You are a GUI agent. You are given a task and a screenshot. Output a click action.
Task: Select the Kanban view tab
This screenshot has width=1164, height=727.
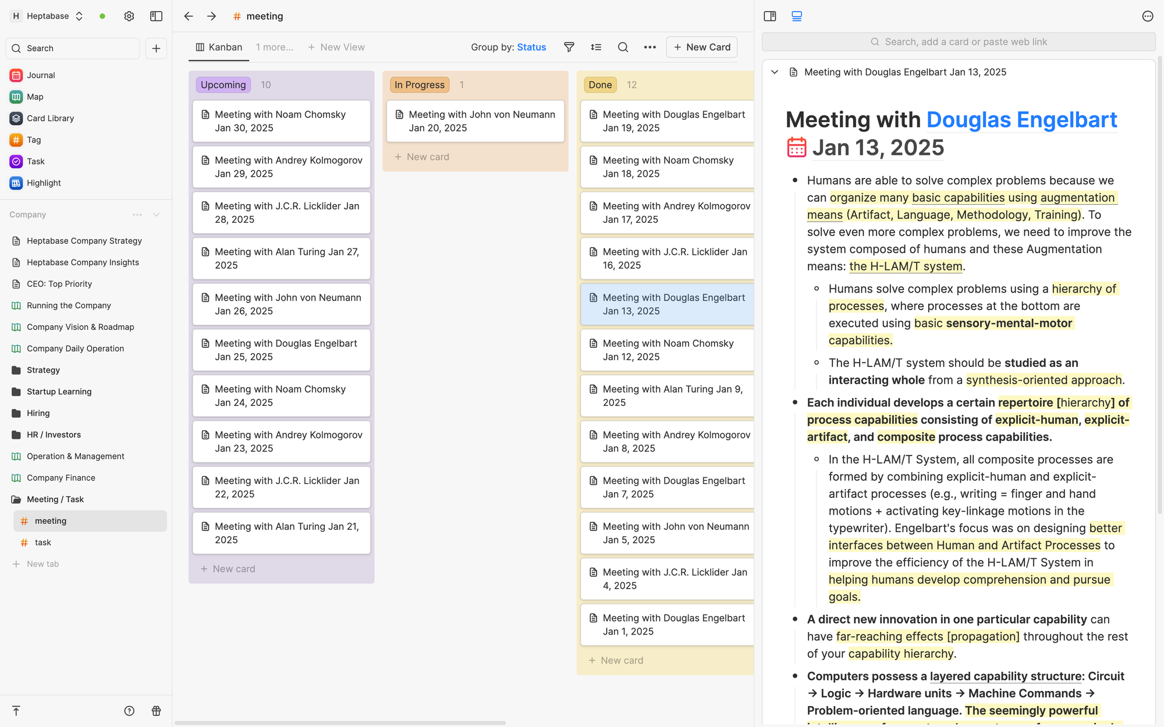[x=219, y=47]
